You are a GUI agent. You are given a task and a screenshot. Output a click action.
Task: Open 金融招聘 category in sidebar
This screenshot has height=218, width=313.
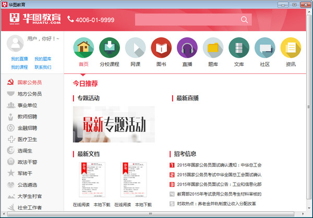pyautogui.click(x=27, y=128)
